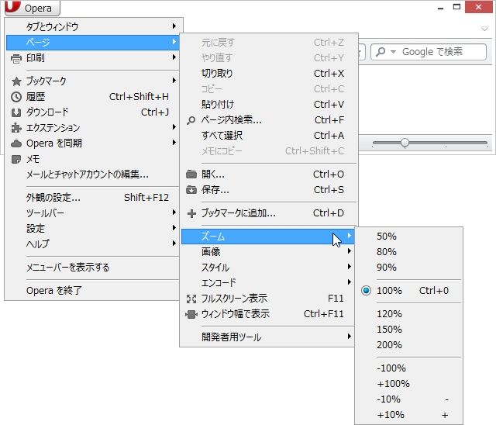Set zoom to 120%

tap(408, 314)
